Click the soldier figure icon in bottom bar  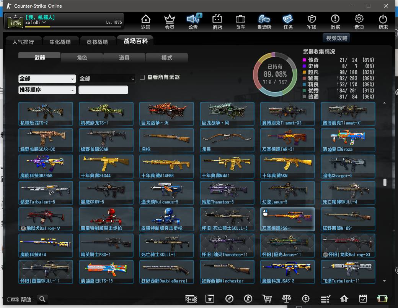248,299
